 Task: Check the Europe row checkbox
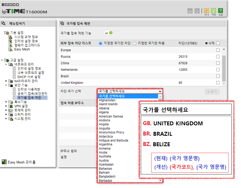[x=218, y=50]
